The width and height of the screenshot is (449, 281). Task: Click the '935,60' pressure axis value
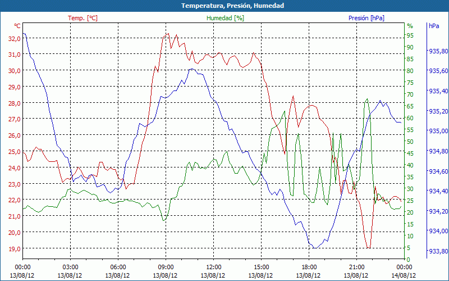[x=438, y=71]
